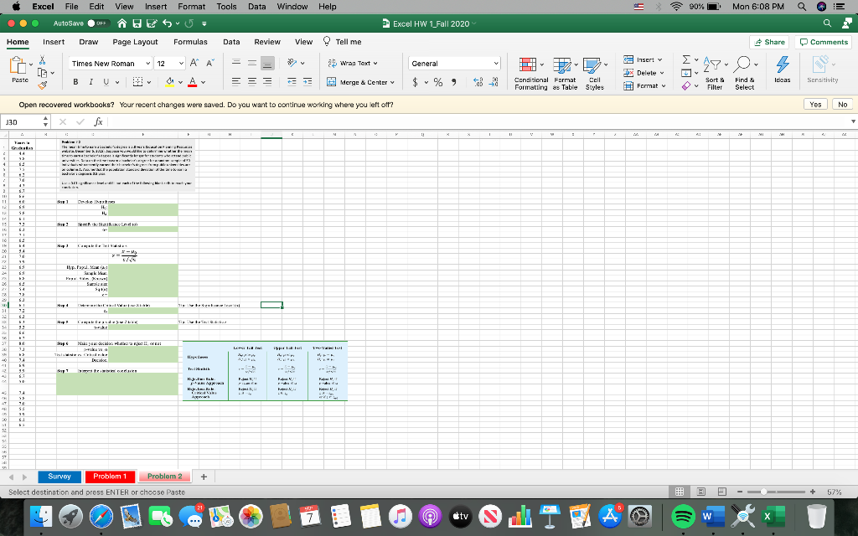Viewport: 858px width, 536px height.
Task: Open the Data menu in the menu bar
Action: click(256, 6)
